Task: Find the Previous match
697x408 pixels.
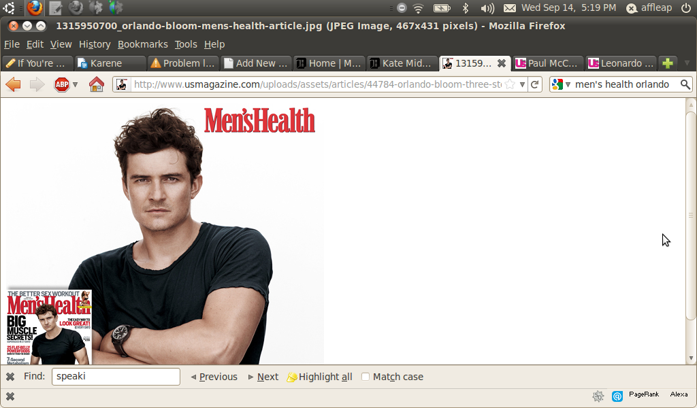Action: 214,377
